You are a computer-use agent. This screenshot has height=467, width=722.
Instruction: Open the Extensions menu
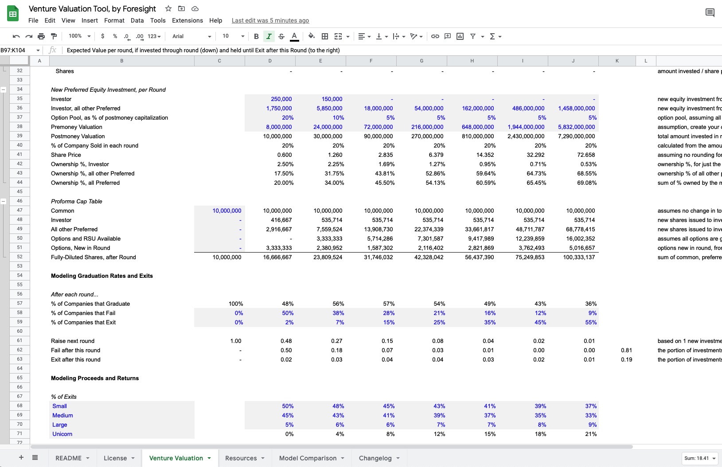187,20
